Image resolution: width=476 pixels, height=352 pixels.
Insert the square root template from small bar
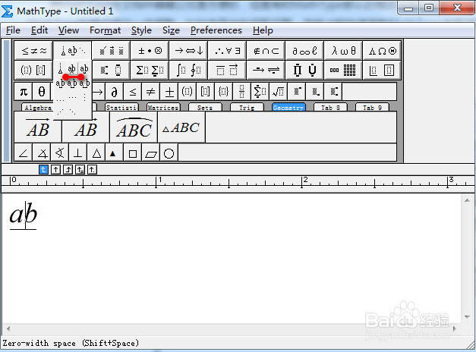(x=278, y=92)
